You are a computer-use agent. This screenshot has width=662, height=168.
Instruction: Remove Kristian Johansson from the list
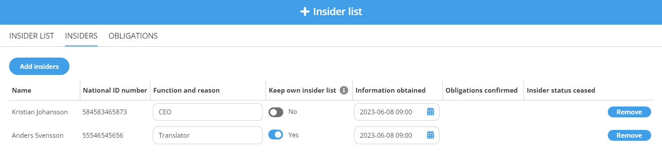pos(629,112)
